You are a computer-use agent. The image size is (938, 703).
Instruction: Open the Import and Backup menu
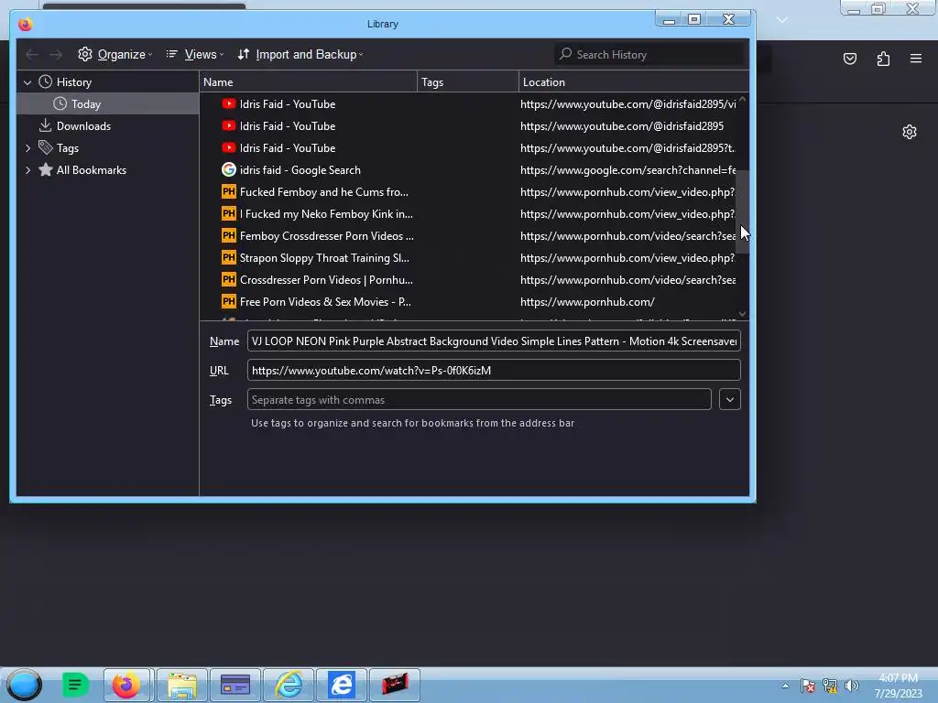point(300,54)
